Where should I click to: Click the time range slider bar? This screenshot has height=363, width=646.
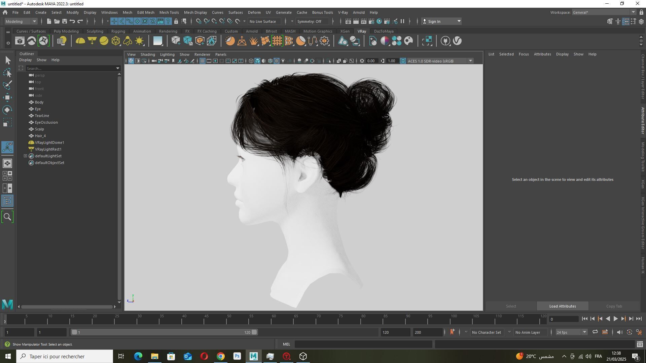tap(164, 332)
